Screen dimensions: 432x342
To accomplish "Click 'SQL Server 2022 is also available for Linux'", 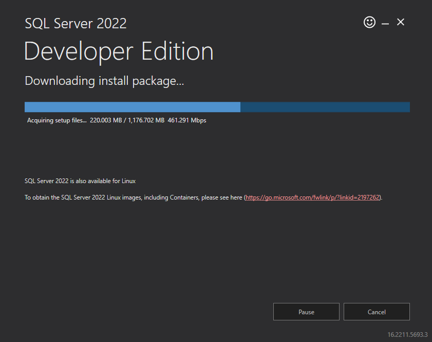I will coord(80,181).
